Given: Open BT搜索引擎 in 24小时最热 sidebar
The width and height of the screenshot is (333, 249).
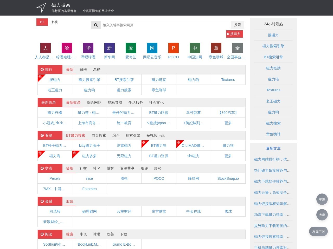Looking at the screenshot, I should [273, 57].
